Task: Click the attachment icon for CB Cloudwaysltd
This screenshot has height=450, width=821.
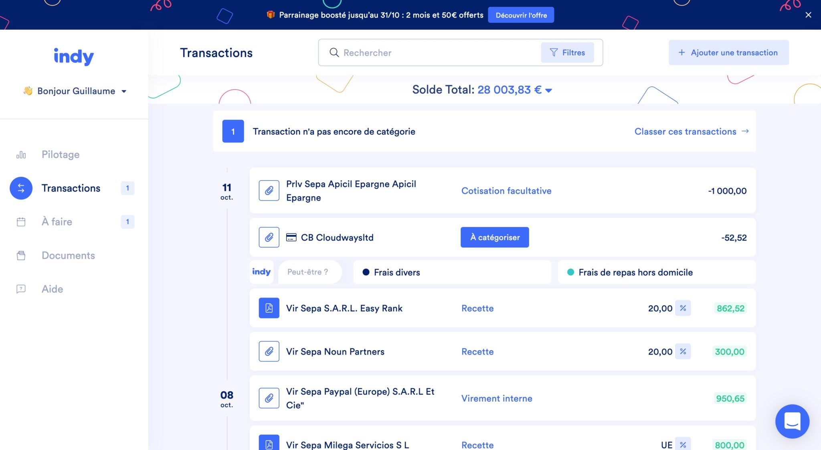Action: tap(269, 237)
